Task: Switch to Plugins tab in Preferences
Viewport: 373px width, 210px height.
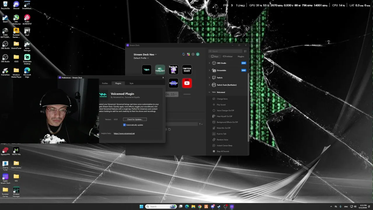Action: coord(118,83)
